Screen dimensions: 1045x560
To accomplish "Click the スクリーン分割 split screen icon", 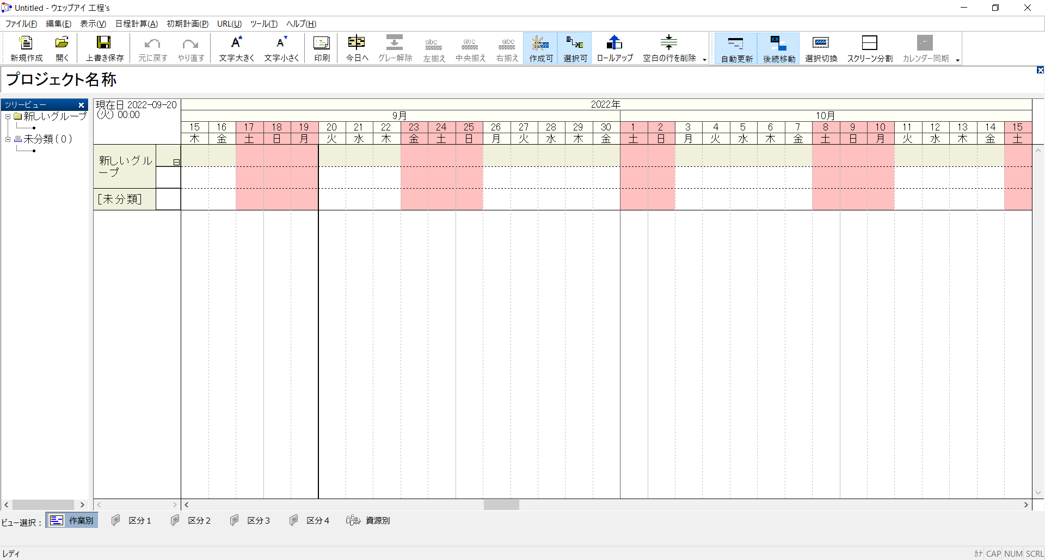I will click(x=870, y=48).
